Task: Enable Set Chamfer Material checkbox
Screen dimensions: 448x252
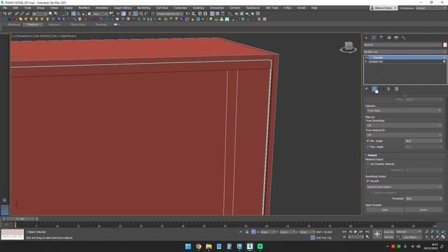Action: 368,164
